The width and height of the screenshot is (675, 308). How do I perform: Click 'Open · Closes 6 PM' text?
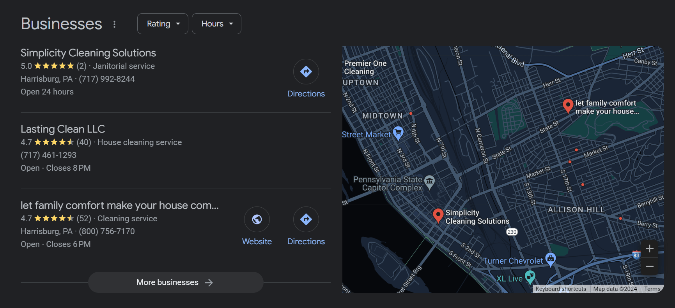coord(56,244)
